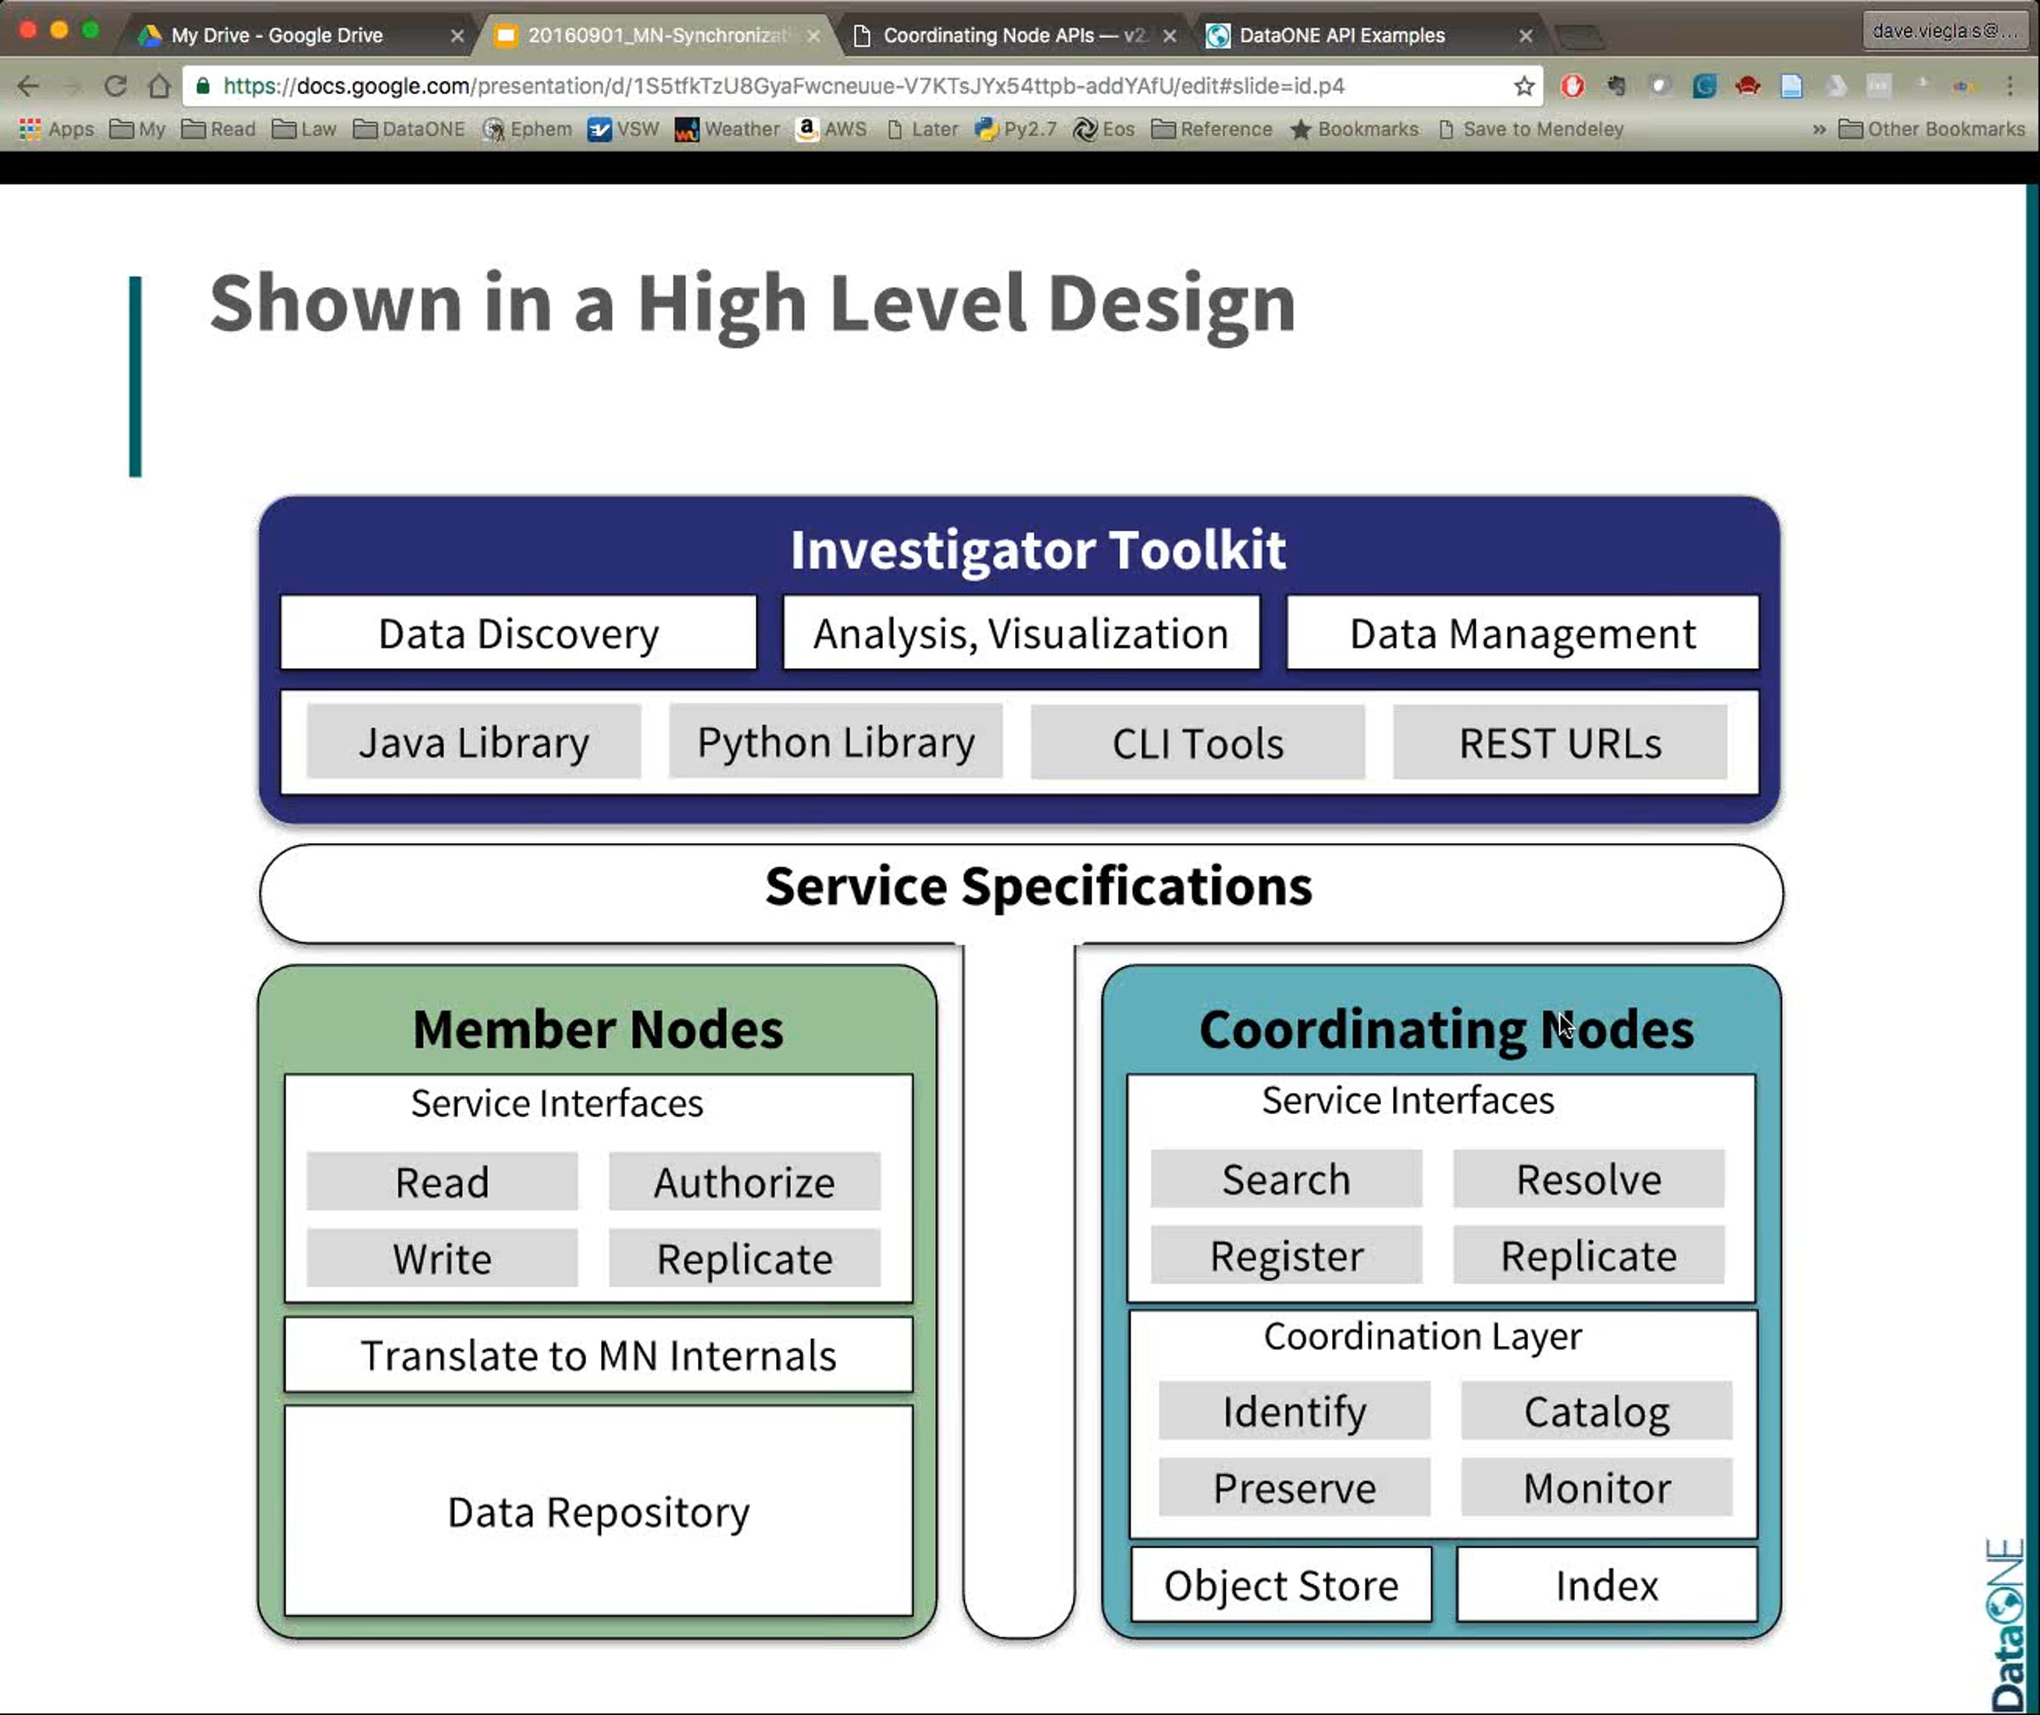Switch to the My Drive - Google Drive tab
Screen dimensions: 2040x1715
click(277, 35)
